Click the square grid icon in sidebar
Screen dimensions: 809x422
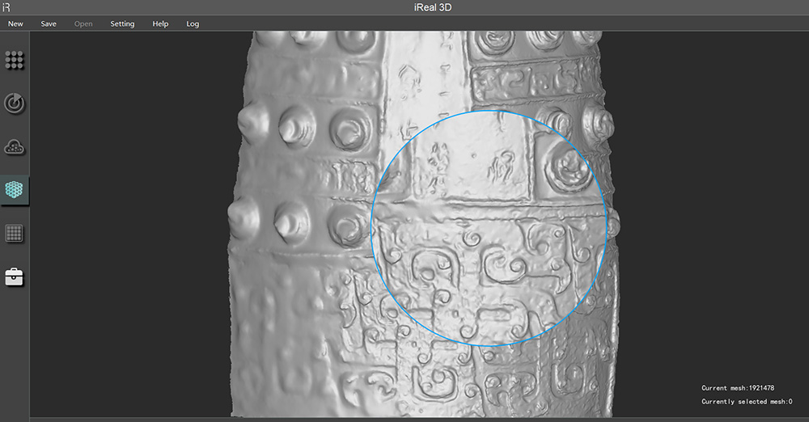(x=15, y=234)
